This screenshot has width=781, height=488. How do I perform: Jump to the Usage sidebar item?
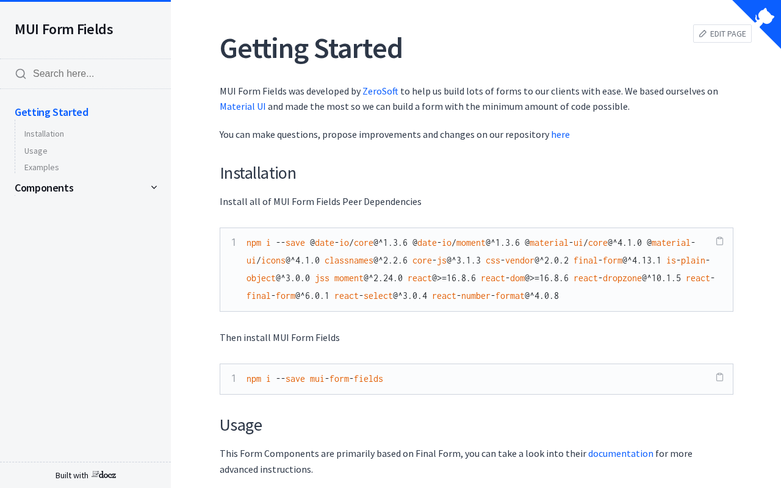point(36,151)
